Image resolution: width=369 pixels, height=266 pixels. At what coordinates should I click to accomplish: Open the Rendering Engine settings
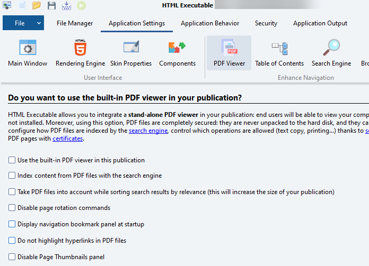(81, 53)
